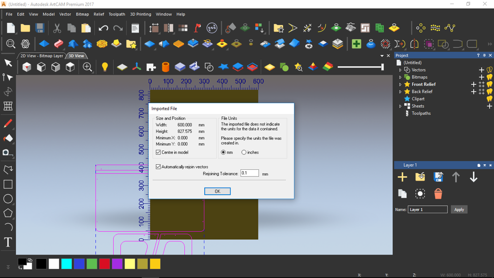This screenshot has width=494, height=278.
Task: Open the Toolpath menu
Action: click(x=117, y=14)
